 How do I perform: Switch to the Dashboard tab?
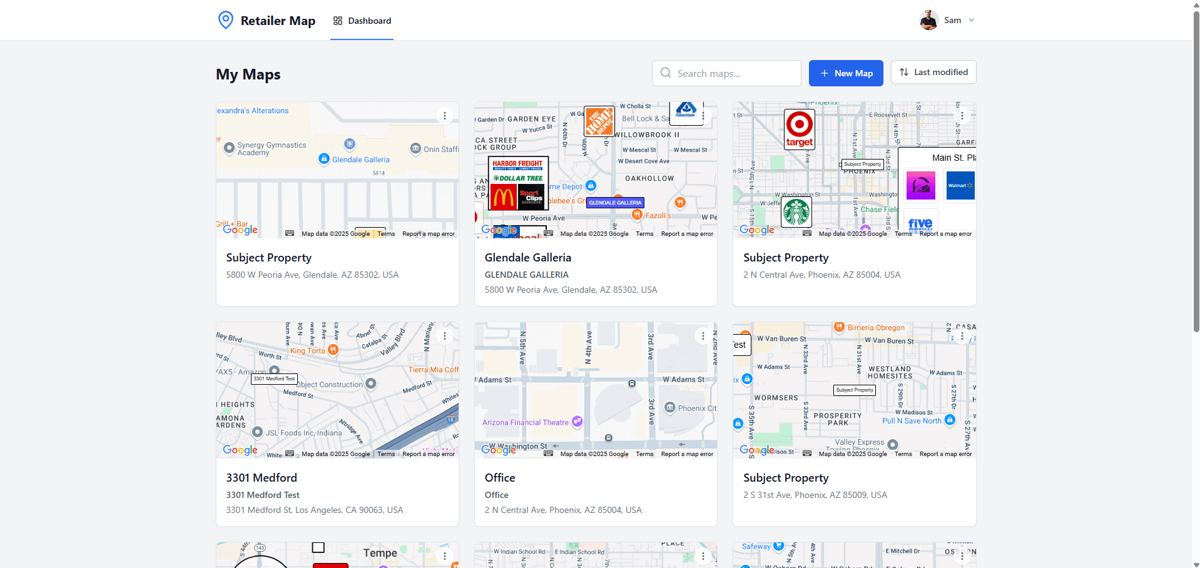369,20
